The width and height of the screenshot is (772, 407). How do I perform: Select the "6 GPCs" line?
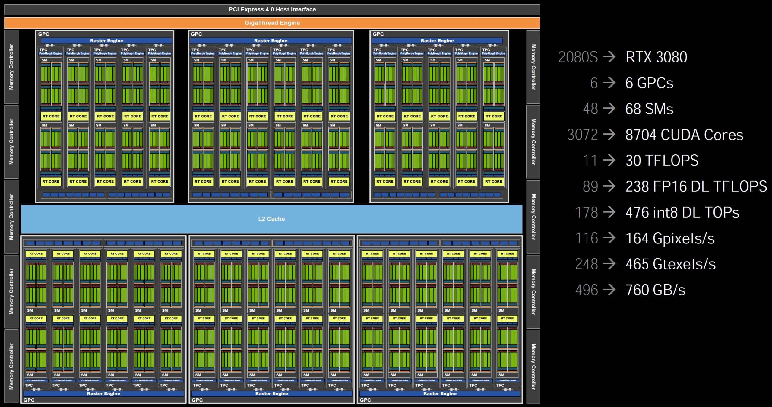coord(649,83)
